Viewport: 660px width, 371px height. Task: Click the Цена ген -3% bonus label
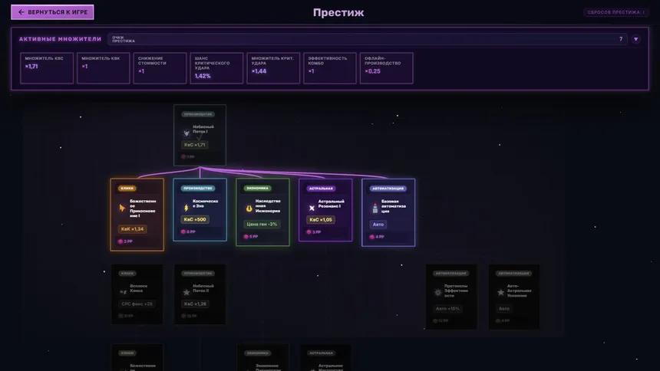pos(262,224)
